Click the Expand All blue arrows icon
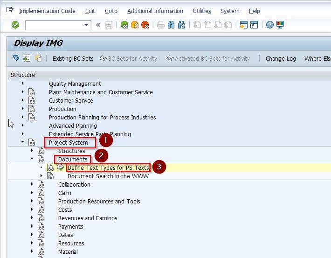Viewport: 331px width, 258px height. pyautogui.click(x=16, y=58)
